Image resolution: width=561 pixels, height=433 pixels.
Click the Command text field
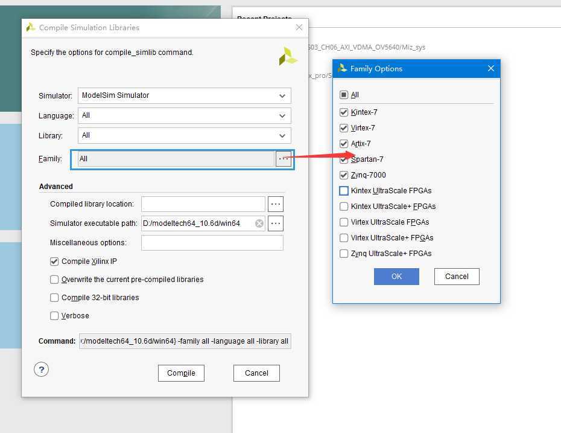[185, 341]
